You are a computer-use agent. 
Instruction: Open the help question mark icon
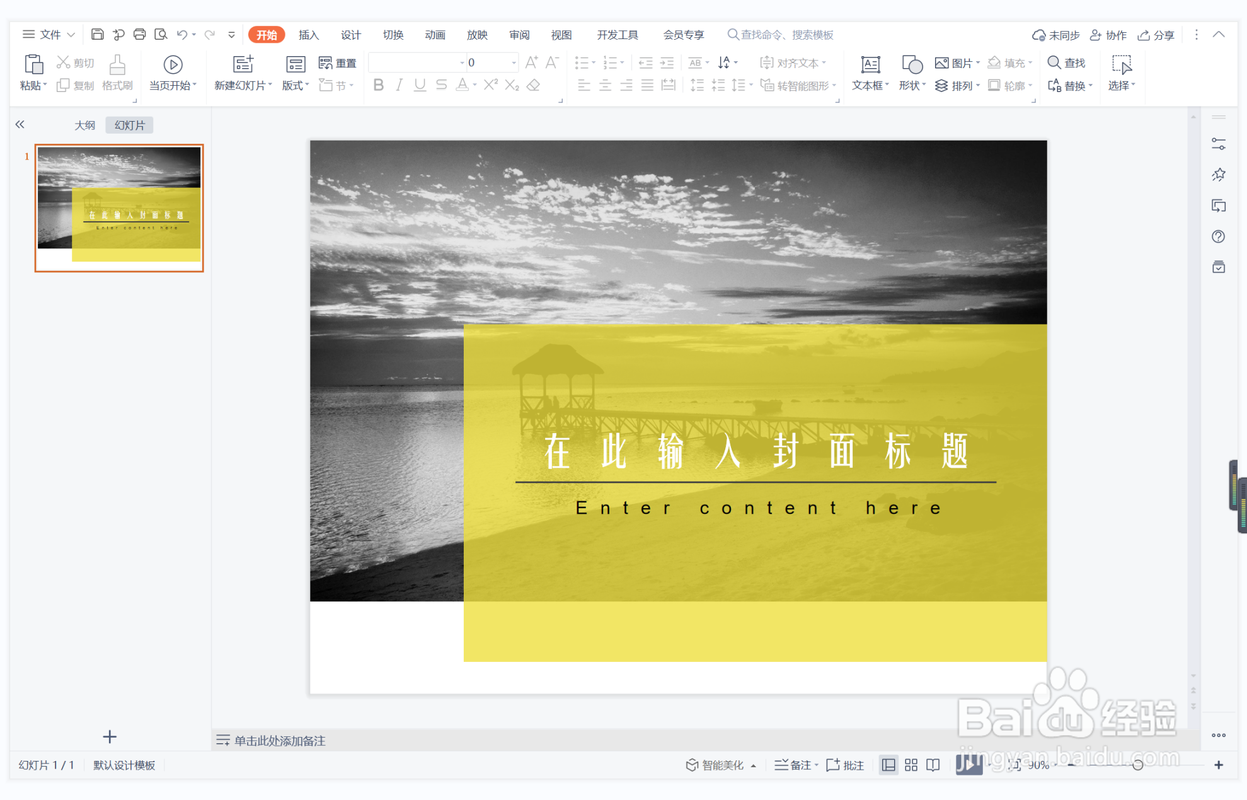[x=1219, y=236]
